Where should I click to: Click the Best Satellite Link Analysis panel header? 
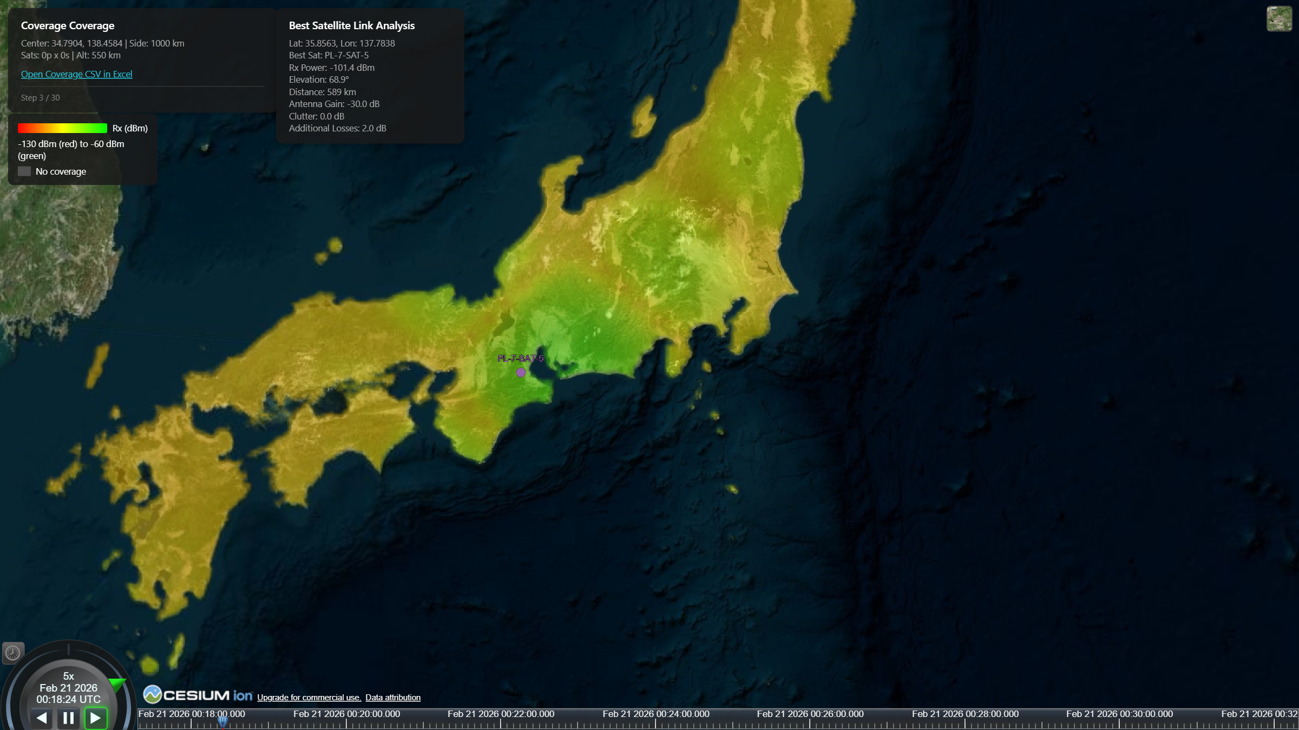pyautogui.click(x=351, y=25)
